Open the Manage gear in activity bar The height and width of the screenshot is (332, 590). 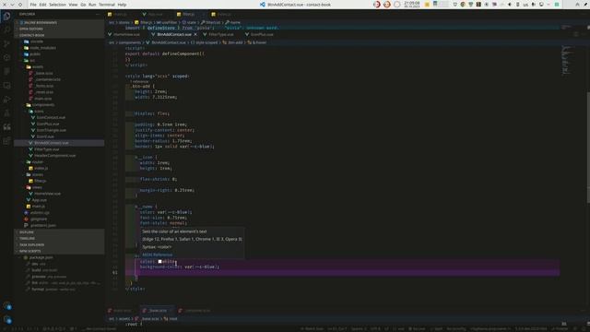click(x=6, y=320)
